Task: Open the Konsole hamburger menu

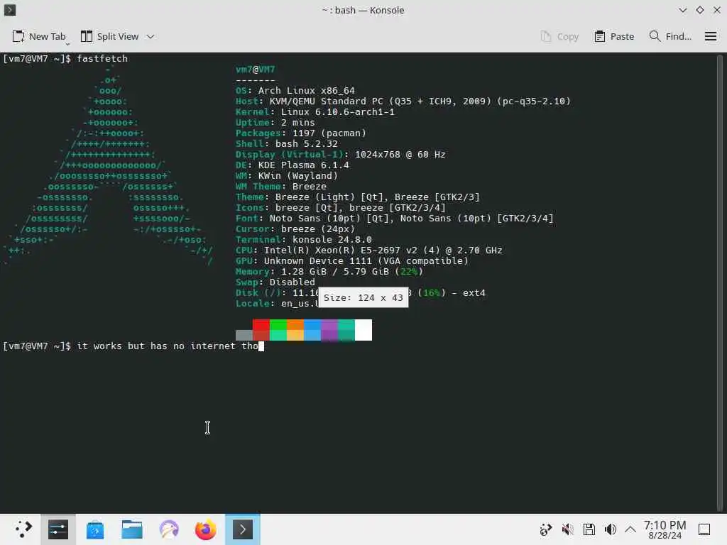Action: tap(710, 37)
